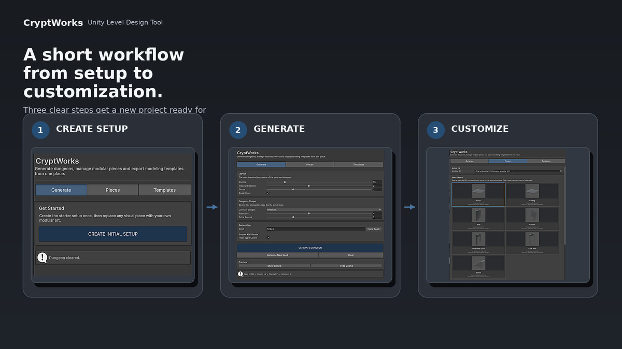Click the Generate New Seed button
Screen dimensions: 622x349
(277, 255)
